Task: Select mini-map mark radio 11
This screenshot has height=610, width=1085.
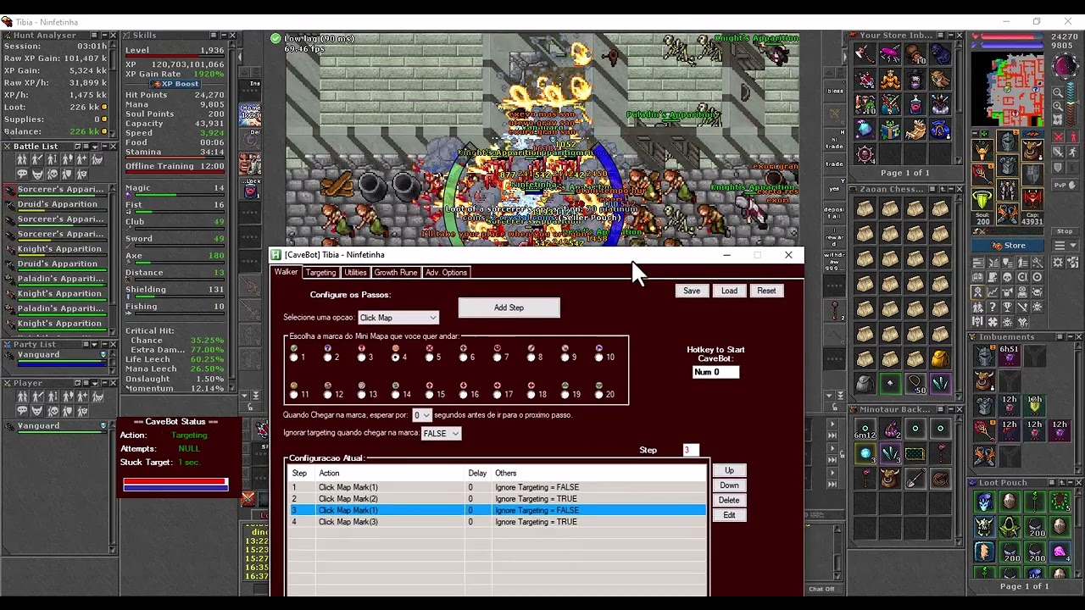Action: tap(294, 395)
